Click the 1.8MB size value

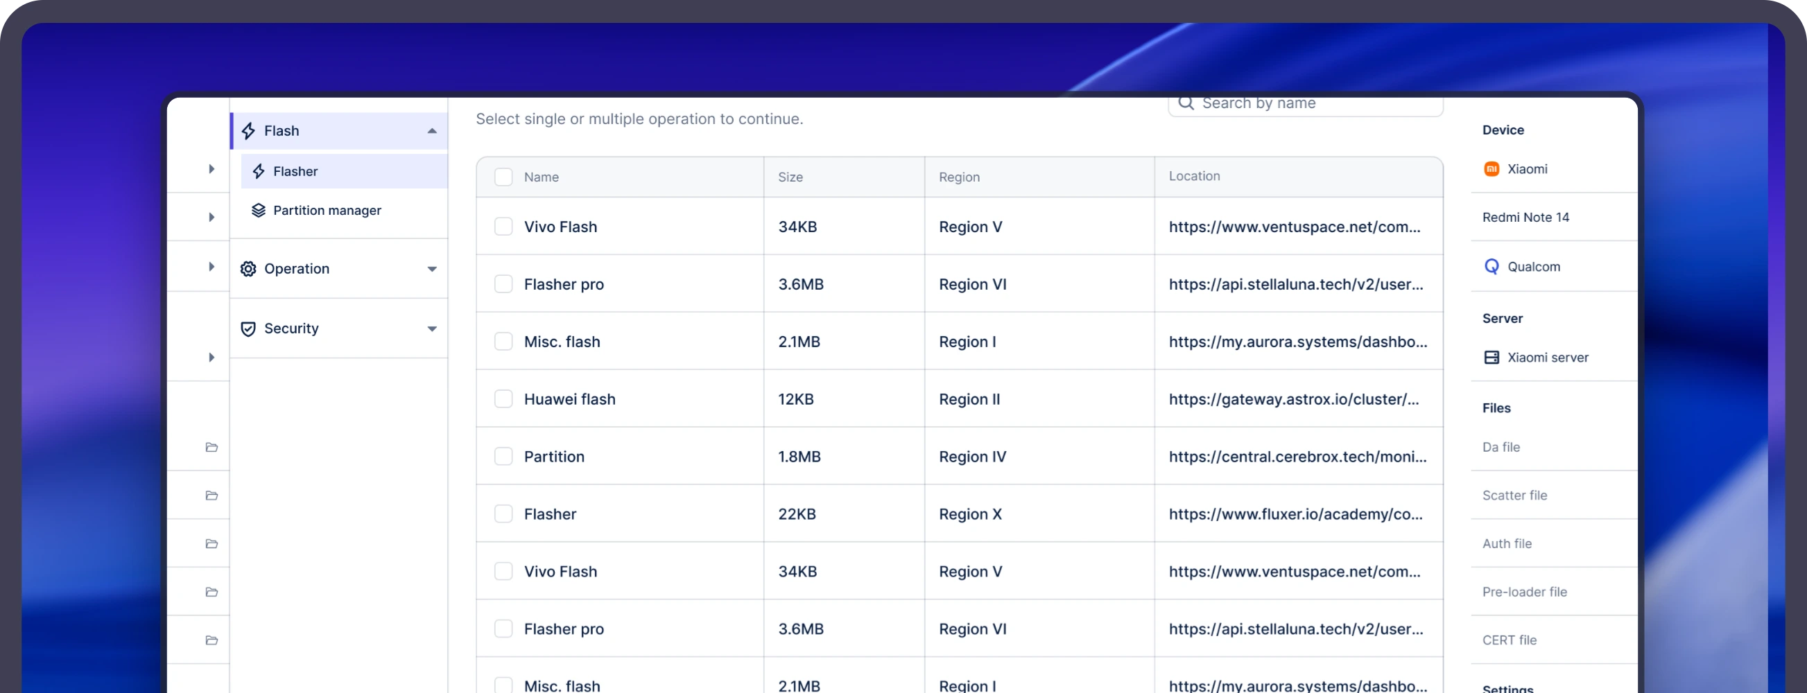(799, 457)
